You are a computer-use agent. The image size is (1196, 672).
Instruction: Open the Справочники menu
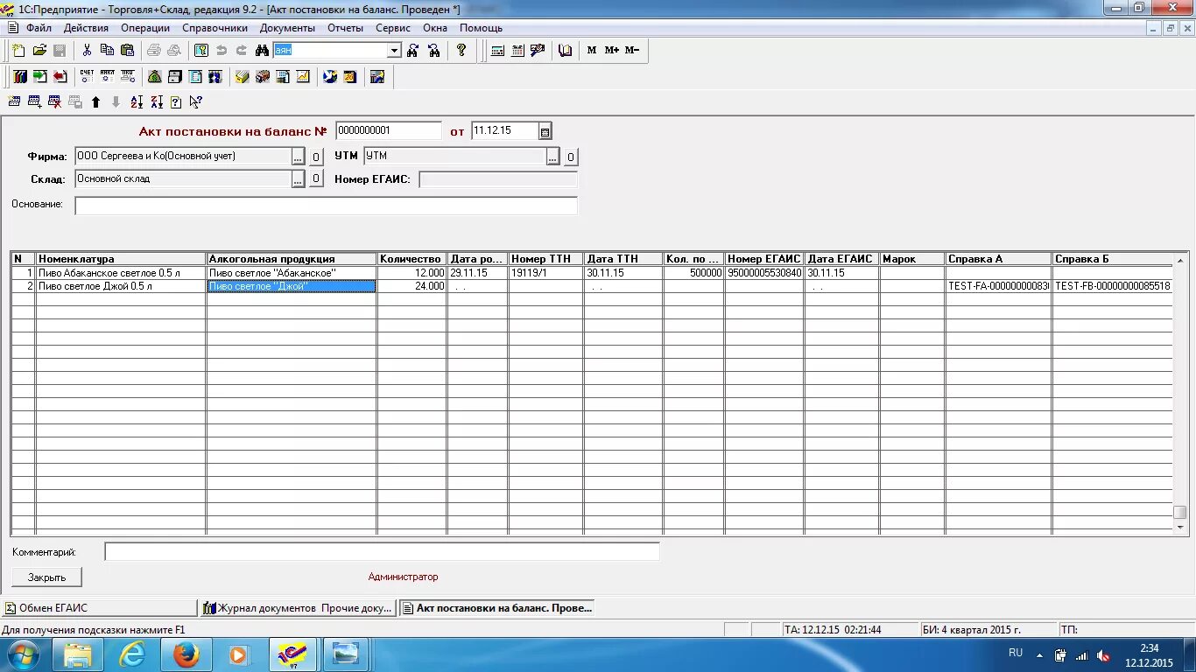click(x=215, y=28)
